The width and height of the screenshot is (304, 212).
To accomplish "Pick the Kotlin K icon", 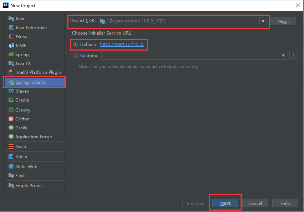I will 11,156.
